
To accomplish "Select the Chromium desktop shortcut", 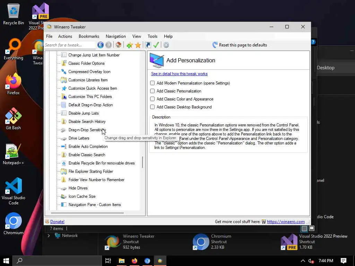I will [x=14, y=224].
